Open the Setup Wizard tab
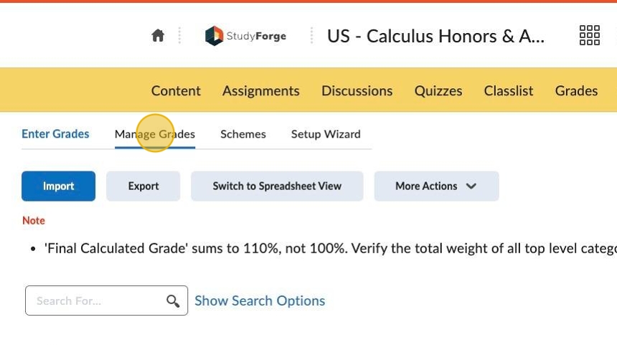 point(326,134)
